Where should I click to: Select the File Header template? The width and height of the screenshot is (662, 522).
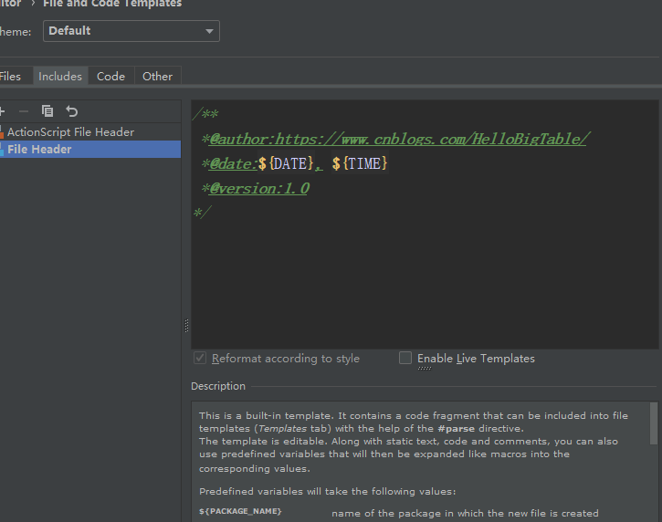[x=90, y=150]
